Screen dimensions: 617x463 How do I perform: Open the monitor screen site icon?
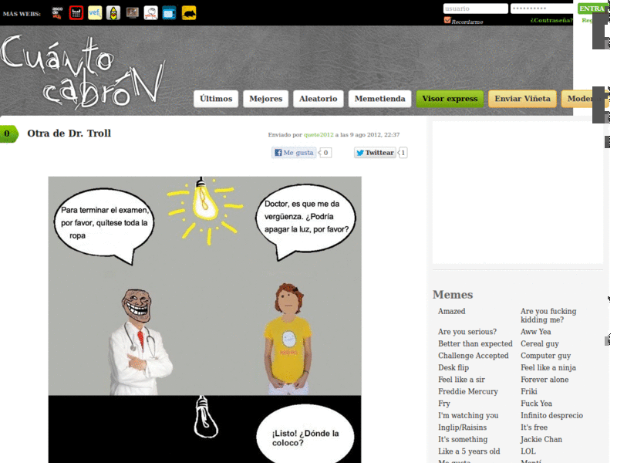pyautogui.click(x=132, y=13)
